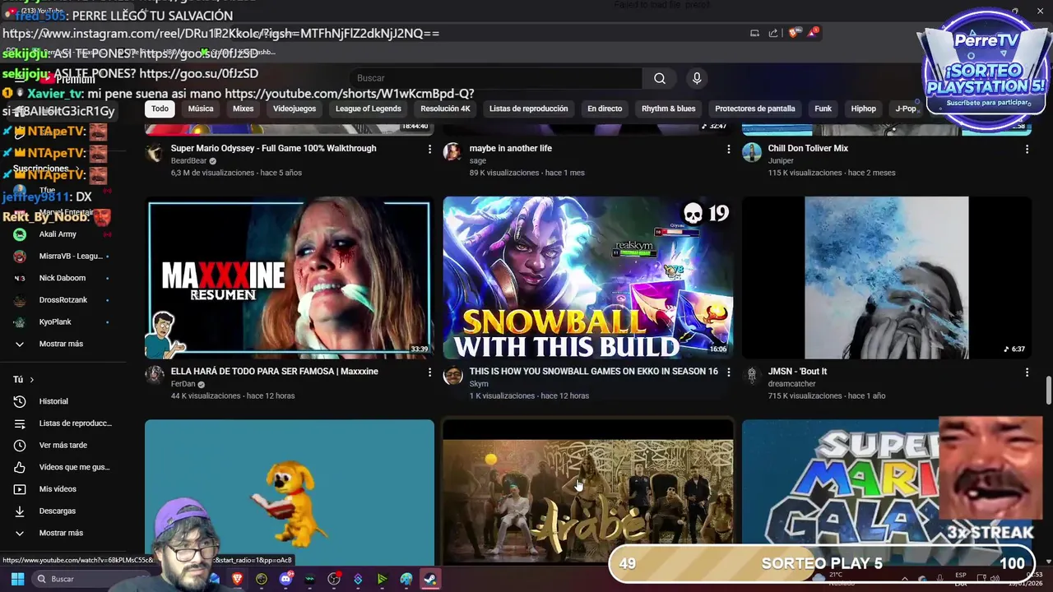
Task: Open the dreamcatcher channel avatar
Action: [x=751, y=375]
